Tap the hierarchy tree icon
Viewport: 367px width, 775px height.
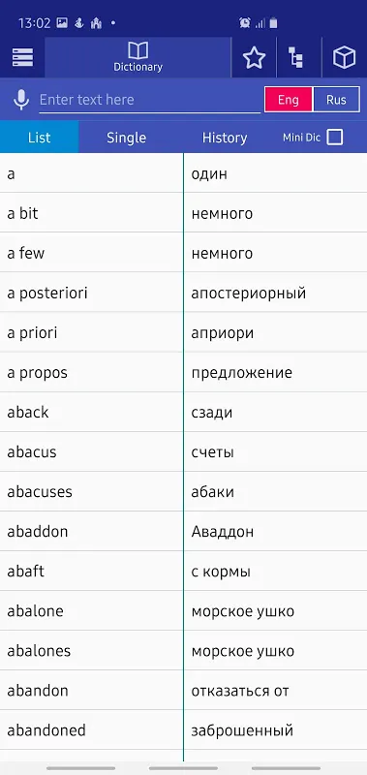296,58
